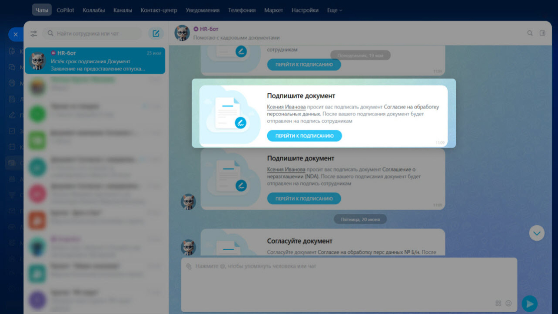558x314 pixels.
Task: Switch to the CoPilot tab
Action: [x=66, y=10]
